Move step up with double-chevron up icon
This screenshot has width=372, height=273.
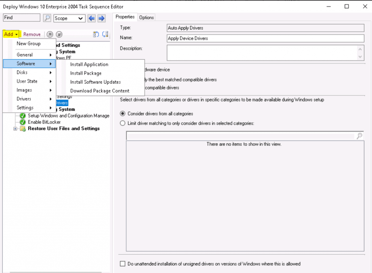click(x=50, y=35)
